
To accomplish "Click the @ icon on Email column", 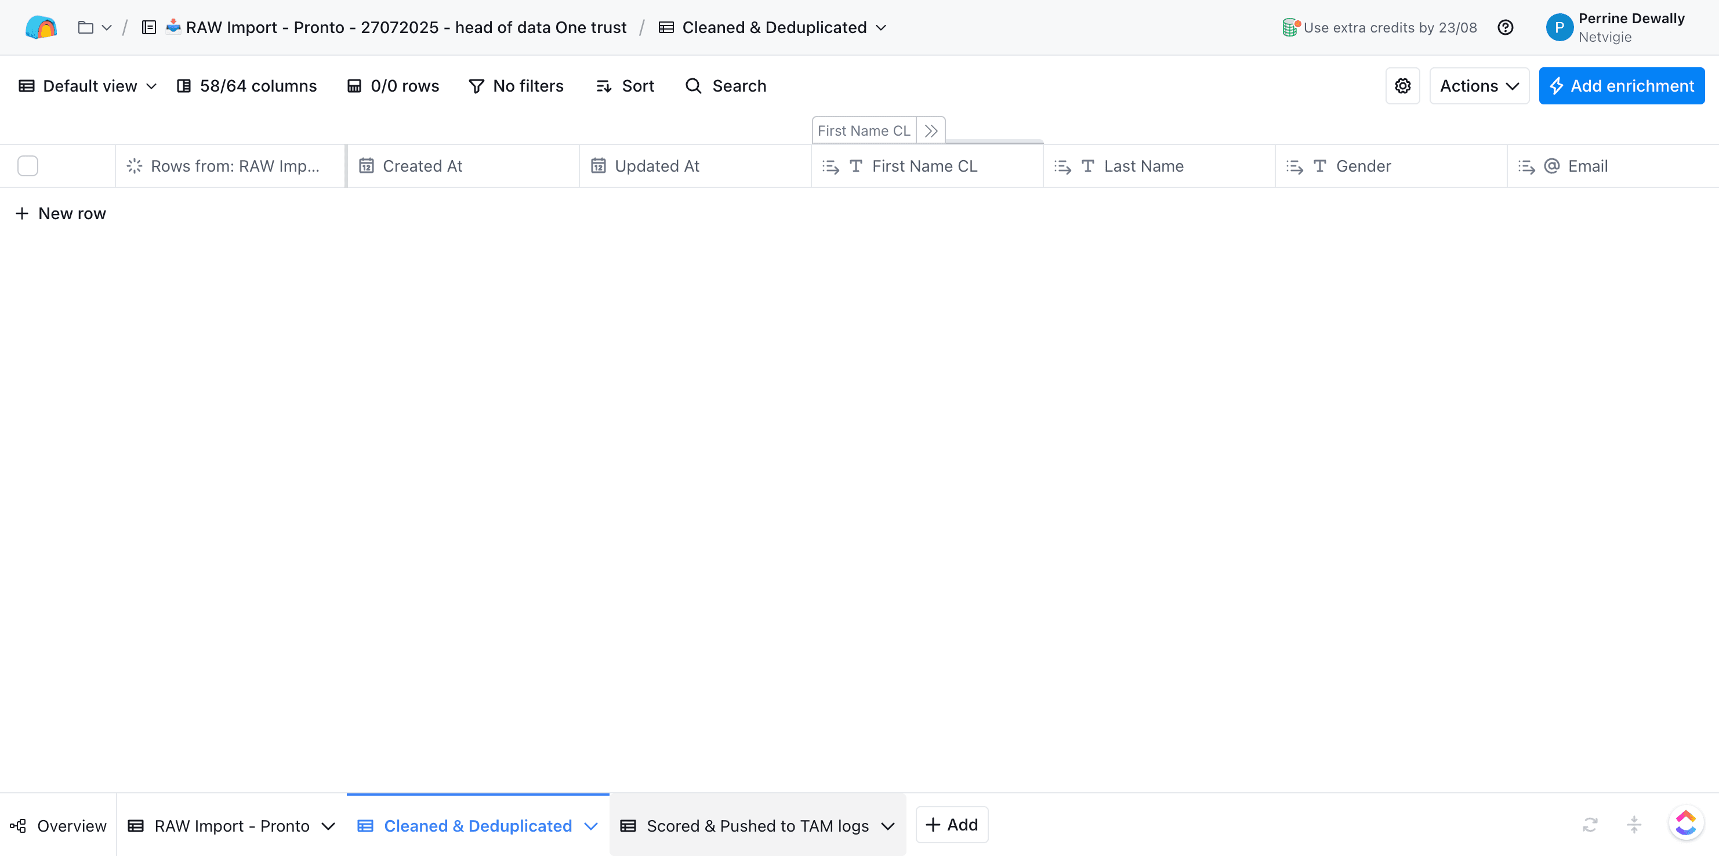I will point(1552,166).
